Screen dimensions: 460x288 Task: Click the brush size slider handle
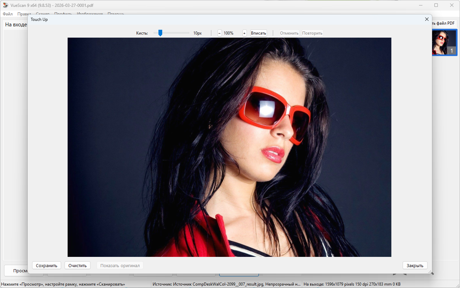pyautogui.click(x=160, y=33)
